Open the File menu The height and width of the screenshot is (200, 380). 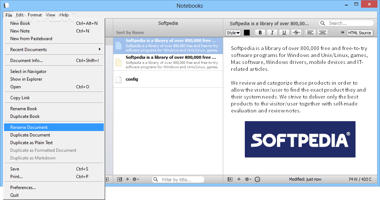[9, 15]
